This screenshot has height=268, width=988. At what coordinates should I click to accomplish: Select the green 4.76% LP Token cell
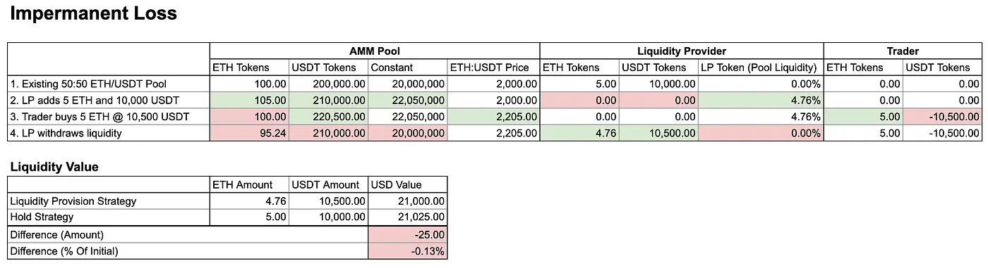tap(761, 100)
